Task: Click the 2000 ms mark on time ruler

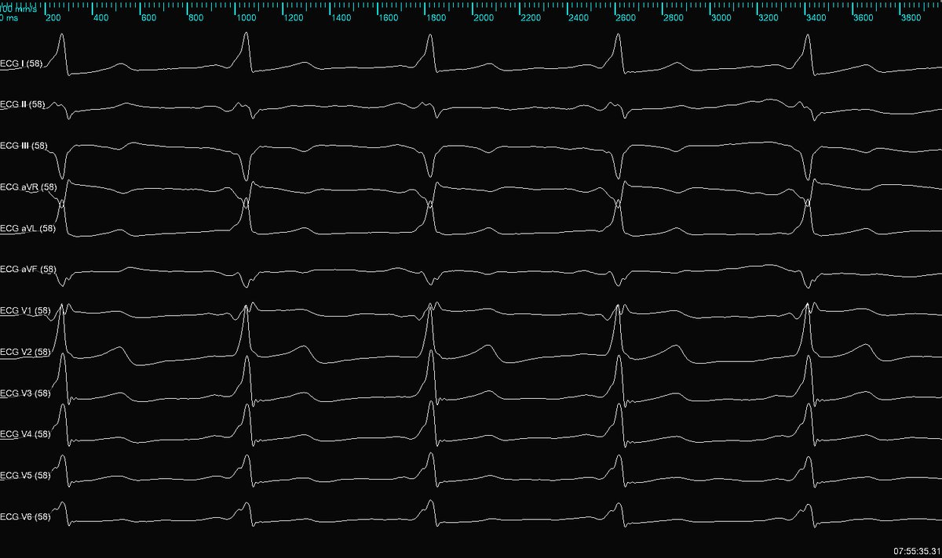Action: 484,17
